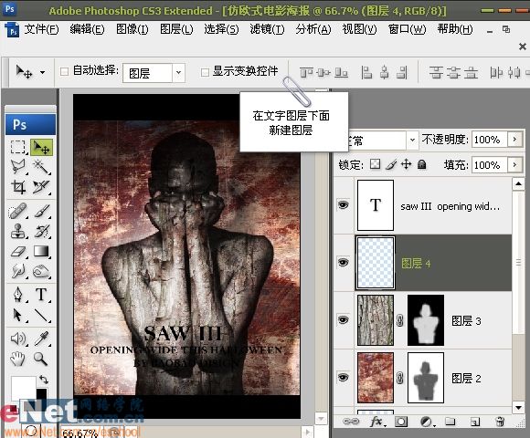Create a new layer group
The height and width of the screenshot is (438, 530).
pyautogui.click(x=450, y=422)
